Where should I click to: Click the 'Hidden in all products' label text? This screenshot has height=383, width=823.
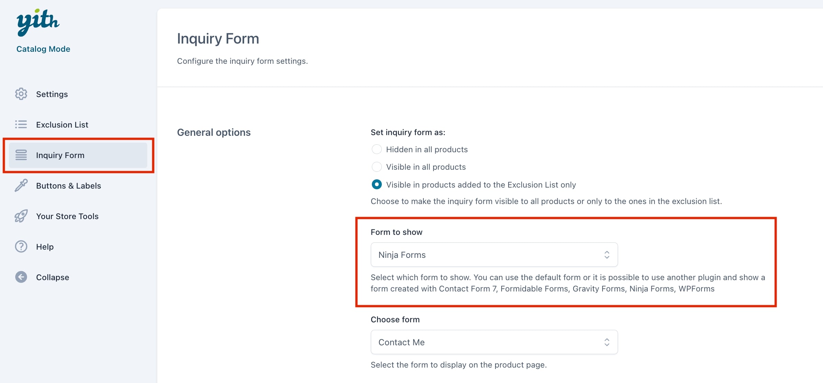[427, 149]
